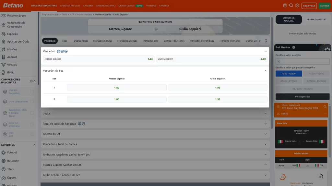
Task: Open the settings gear icon in header
Action: pyautogui.click(x=297, y=6)
